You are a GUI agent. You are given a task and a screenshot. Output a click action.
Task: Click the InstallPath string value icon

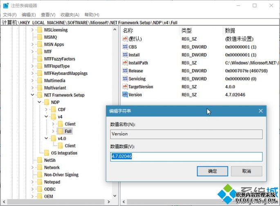(125, 63)
